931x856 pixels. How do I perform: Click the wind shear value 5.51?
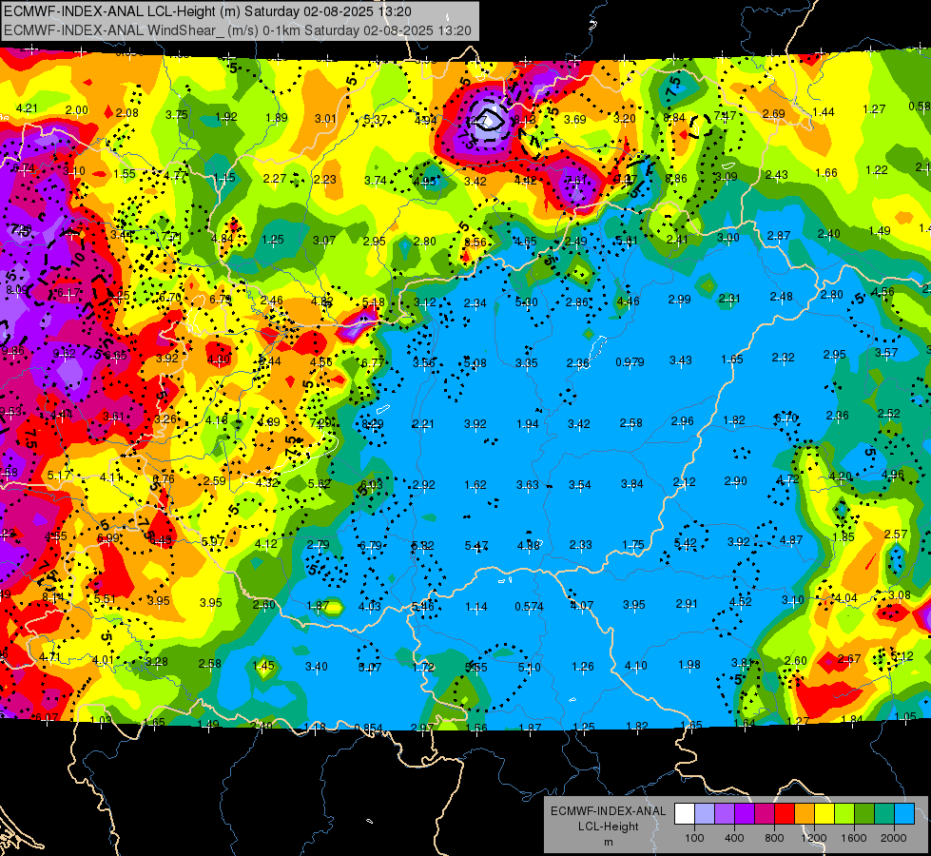coord(106,599)
